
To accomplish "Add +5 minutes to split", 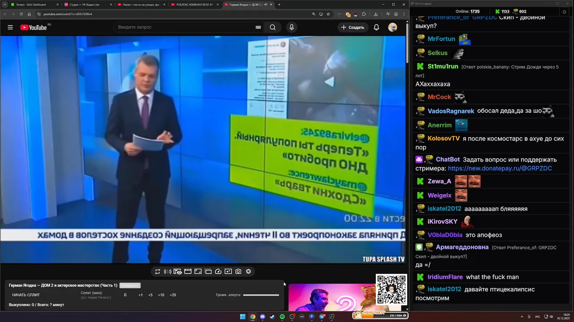I will [x=150, y=295].
